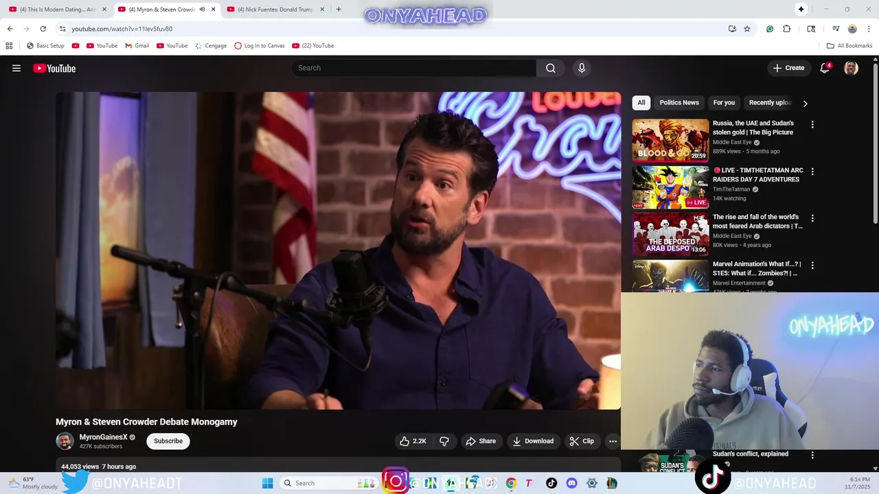Open the Deposed Arab Despots thumbnail

click(x=670, y=234)
